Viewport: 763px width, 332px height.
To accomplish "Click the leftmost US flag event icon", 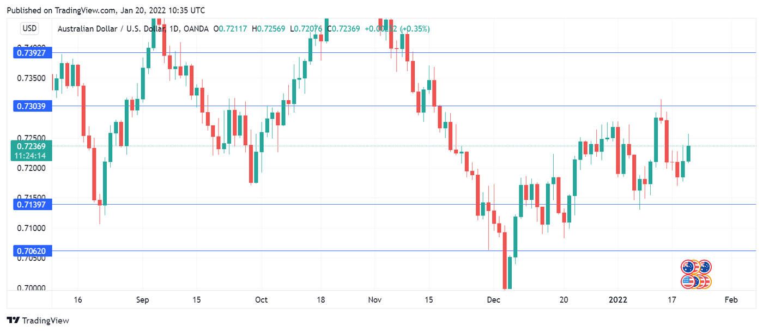I will [689, 281].
